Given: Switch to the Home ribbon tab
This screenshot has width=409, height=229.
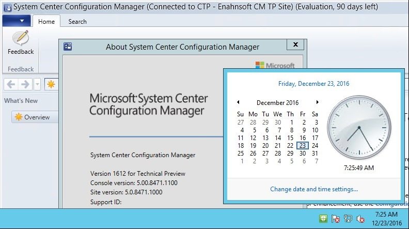Looking at the screenshot, I should coord(46,21).
